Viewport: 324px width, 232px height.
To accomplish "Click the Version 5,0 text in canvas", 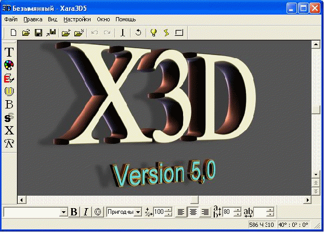I will coord(163,173).
